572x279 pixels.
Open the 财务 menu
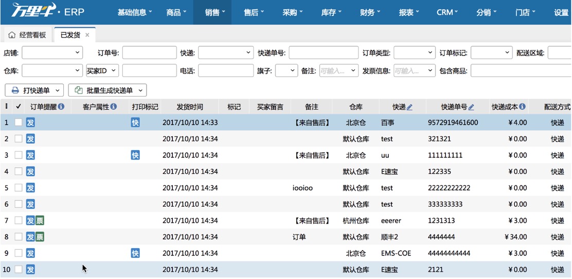tap(370, 12)
